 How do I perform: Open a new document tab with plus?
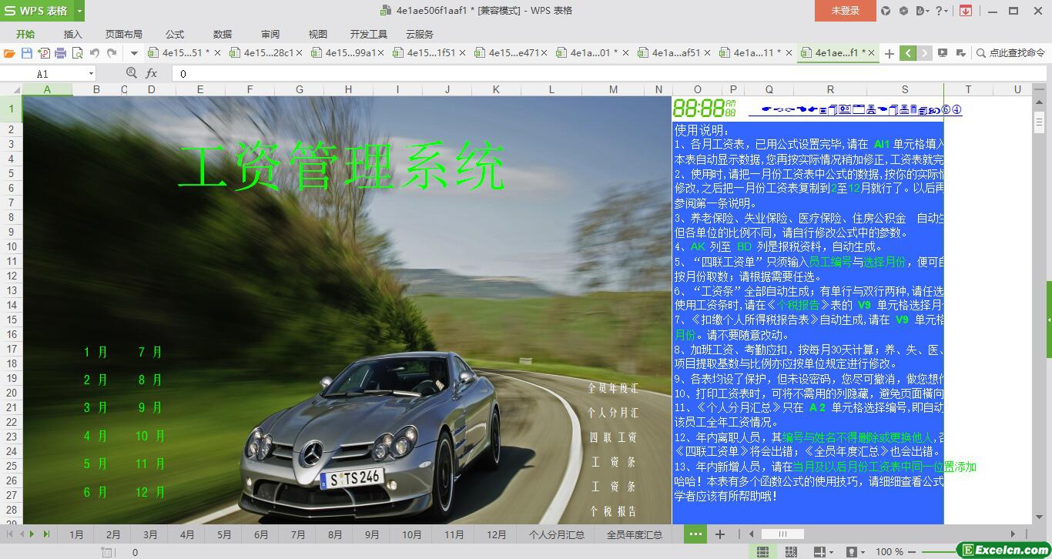(890, 53)
